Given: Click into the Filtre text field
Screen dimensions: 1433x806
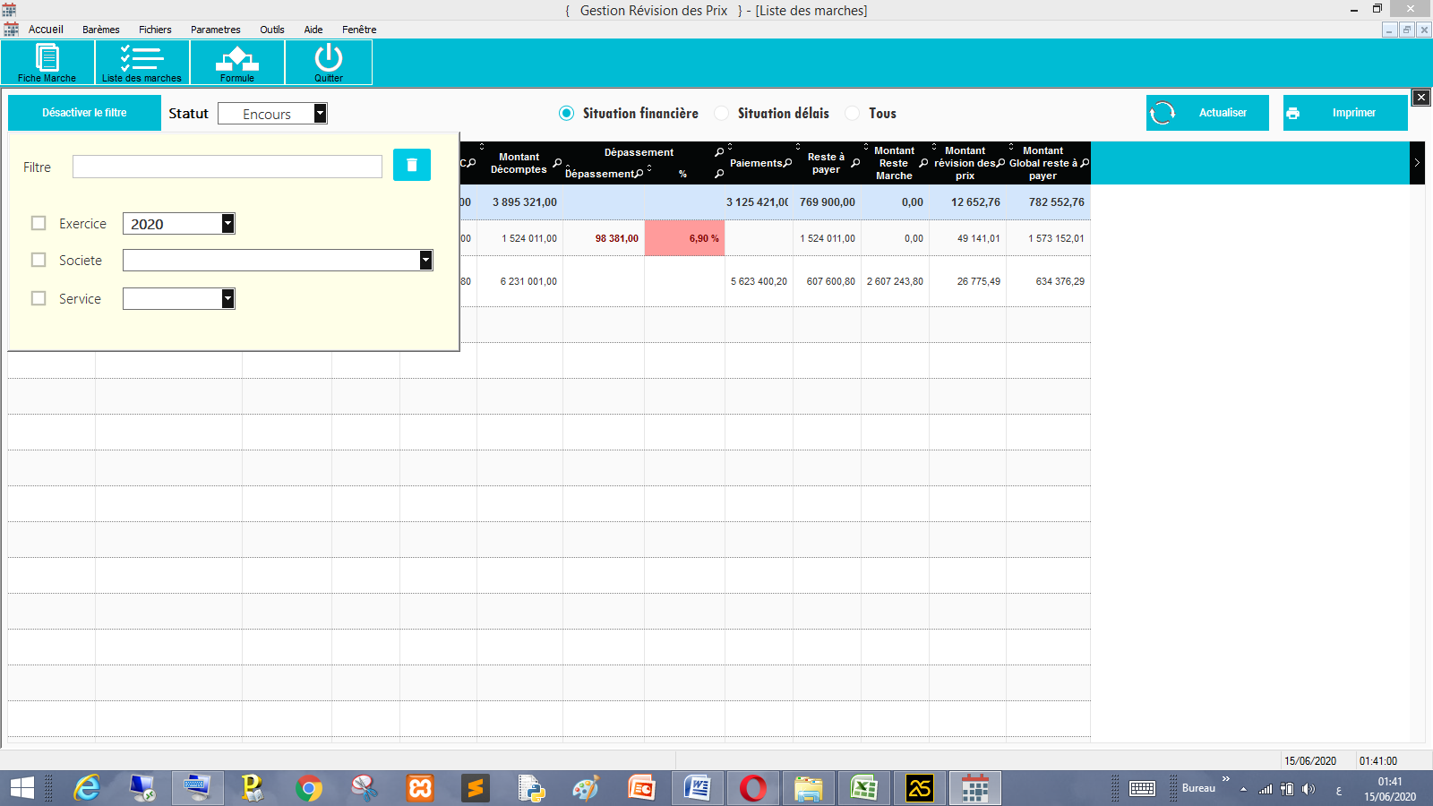Looking at the screenshot, I should [227, 167].
